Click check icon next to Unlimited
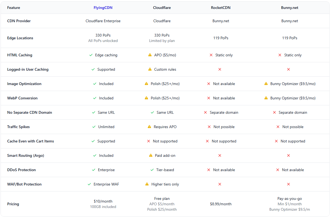The image size is (331, 218). pyautogui.click(x=94, y=127)
